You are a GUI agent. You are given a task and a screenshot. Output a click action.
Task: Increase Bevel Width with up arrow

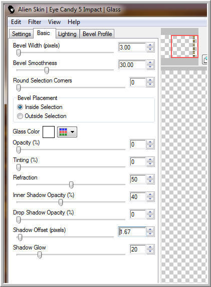(x=150, y=45)
